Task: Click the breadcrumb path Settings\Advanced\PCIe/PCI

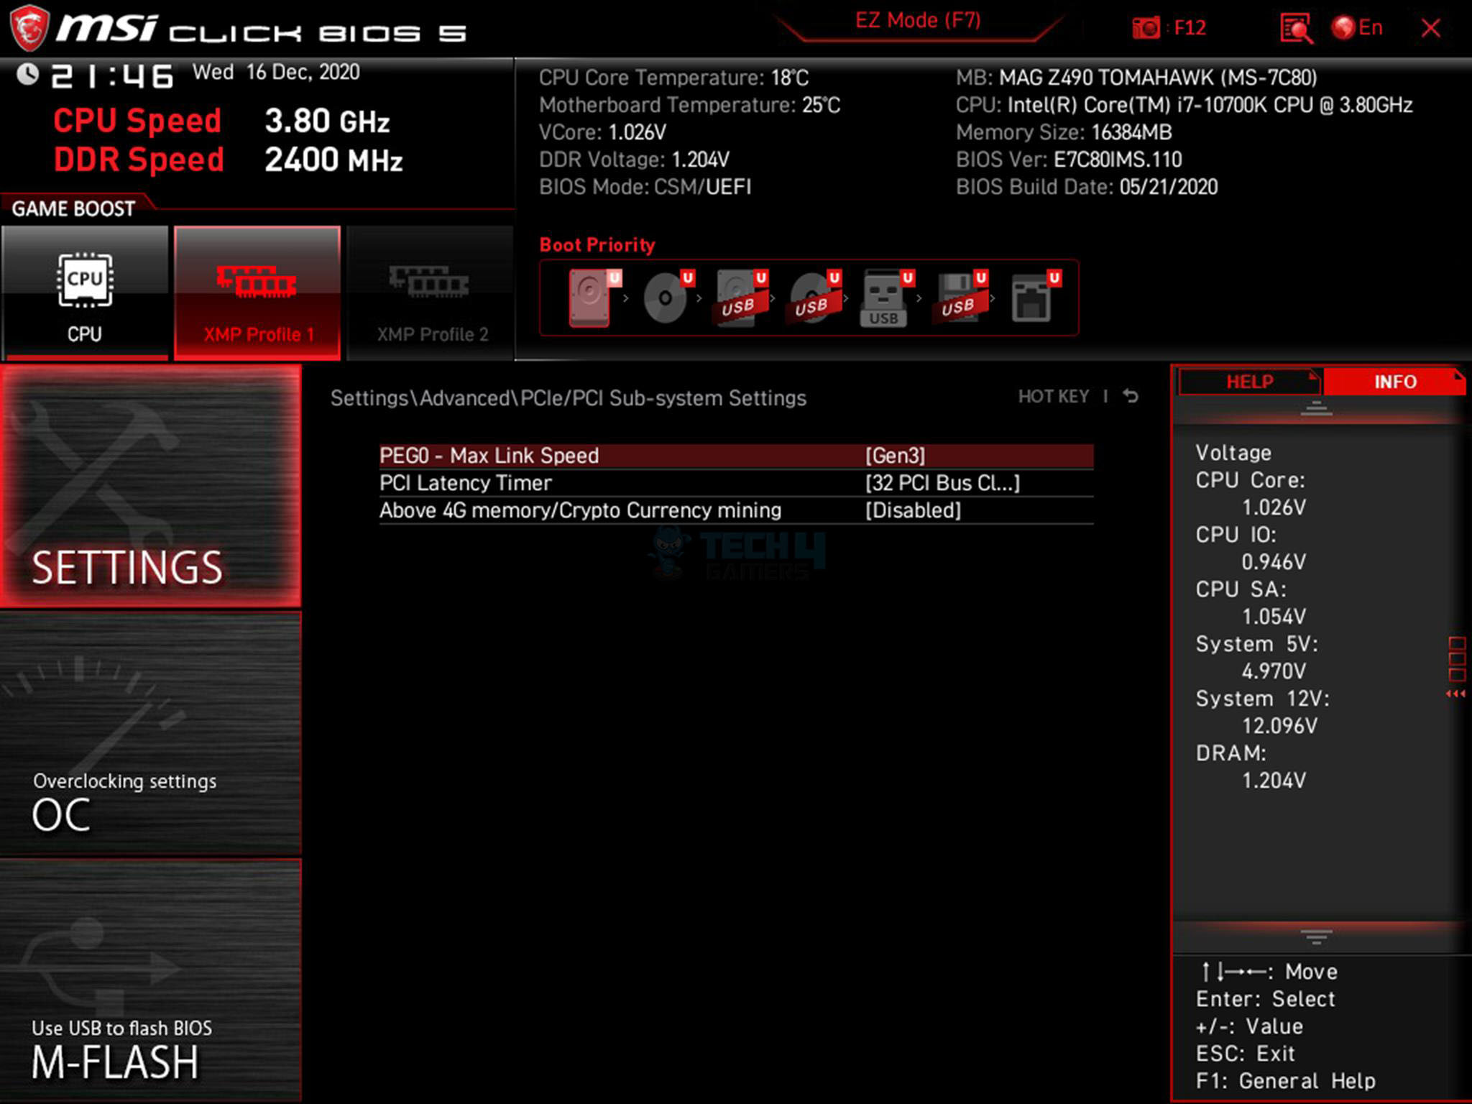Action: tap(568, 398)
